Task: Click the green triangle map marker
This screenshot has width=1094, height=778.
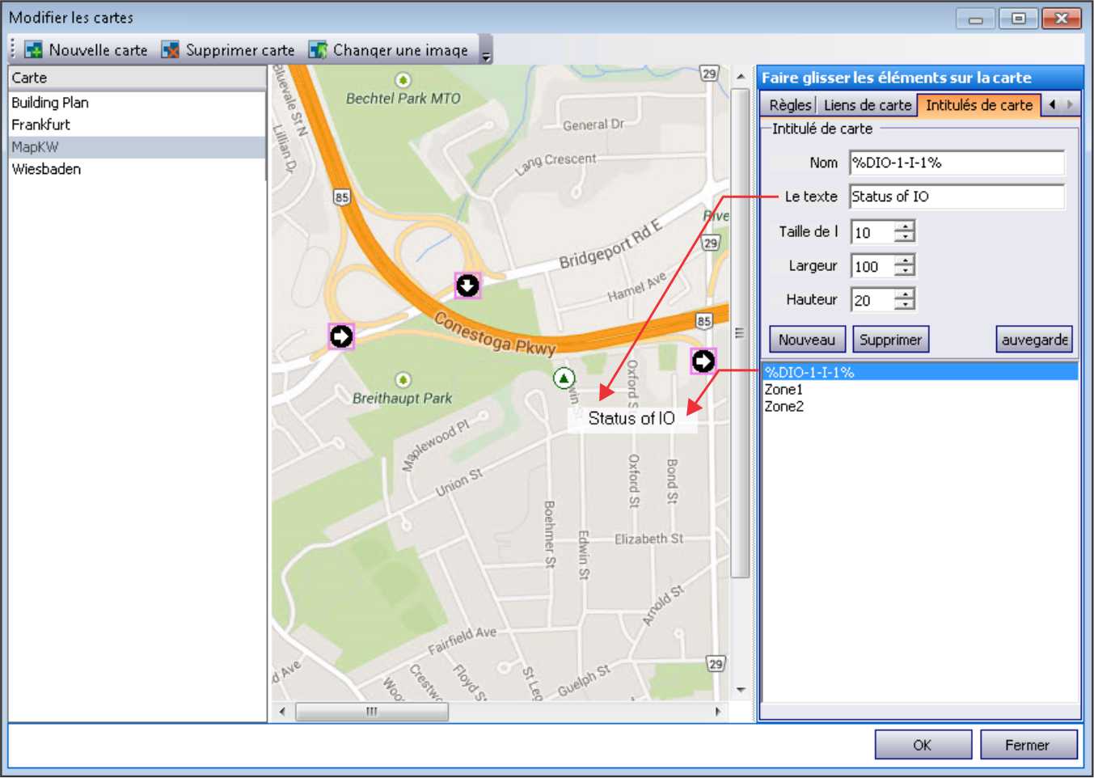Action: pos(564,378)
